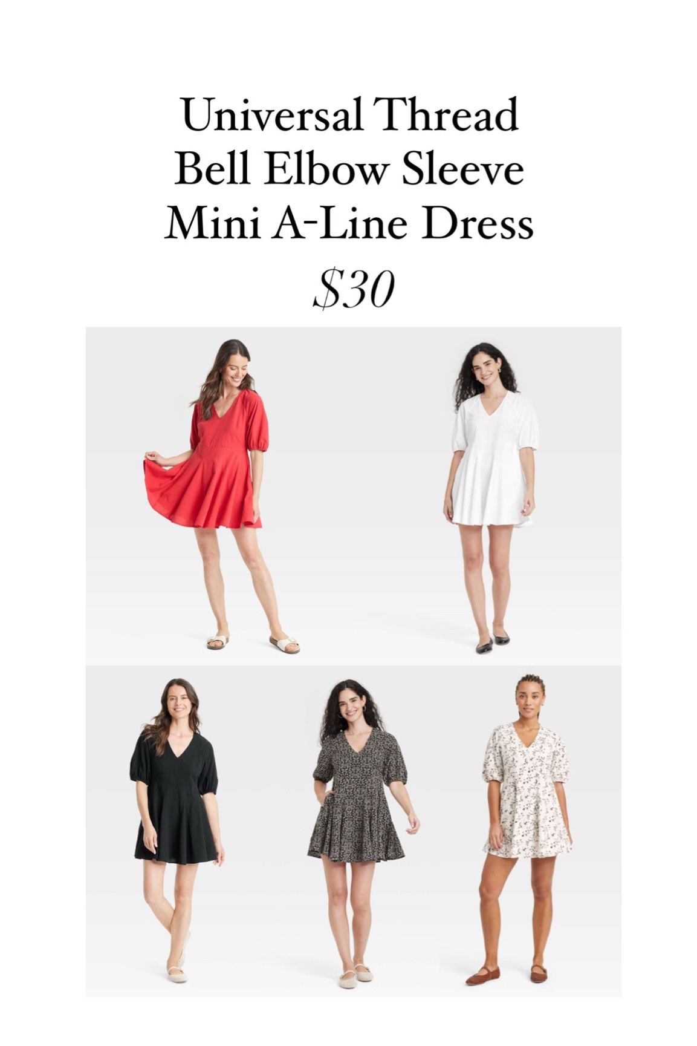Image resolution: width=697 pixels, height=1046 pixels.
Task: Click the Mini A-Line Dress text
Action: [x=349, y=224]
